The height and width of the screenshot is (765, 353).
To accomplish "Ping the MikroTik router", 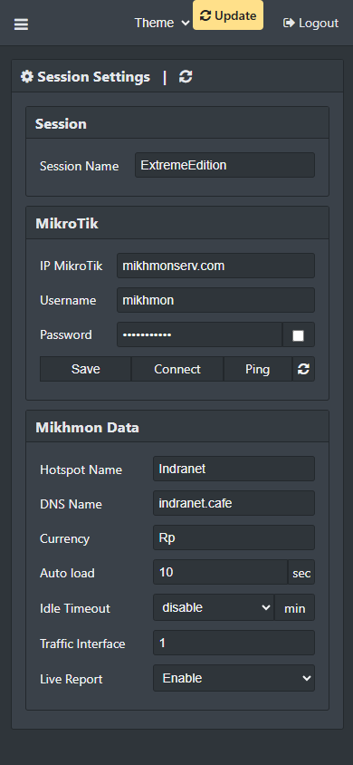I will [x=258, y=369].
